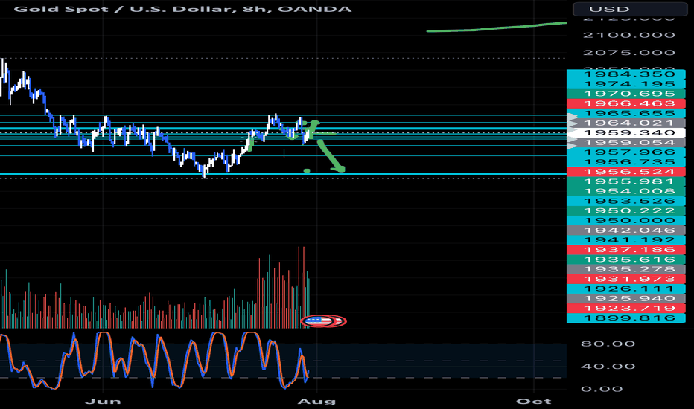Select the green 1935.616 price label
The width and height of the screenshot is (694, 409).
point(625,259)
